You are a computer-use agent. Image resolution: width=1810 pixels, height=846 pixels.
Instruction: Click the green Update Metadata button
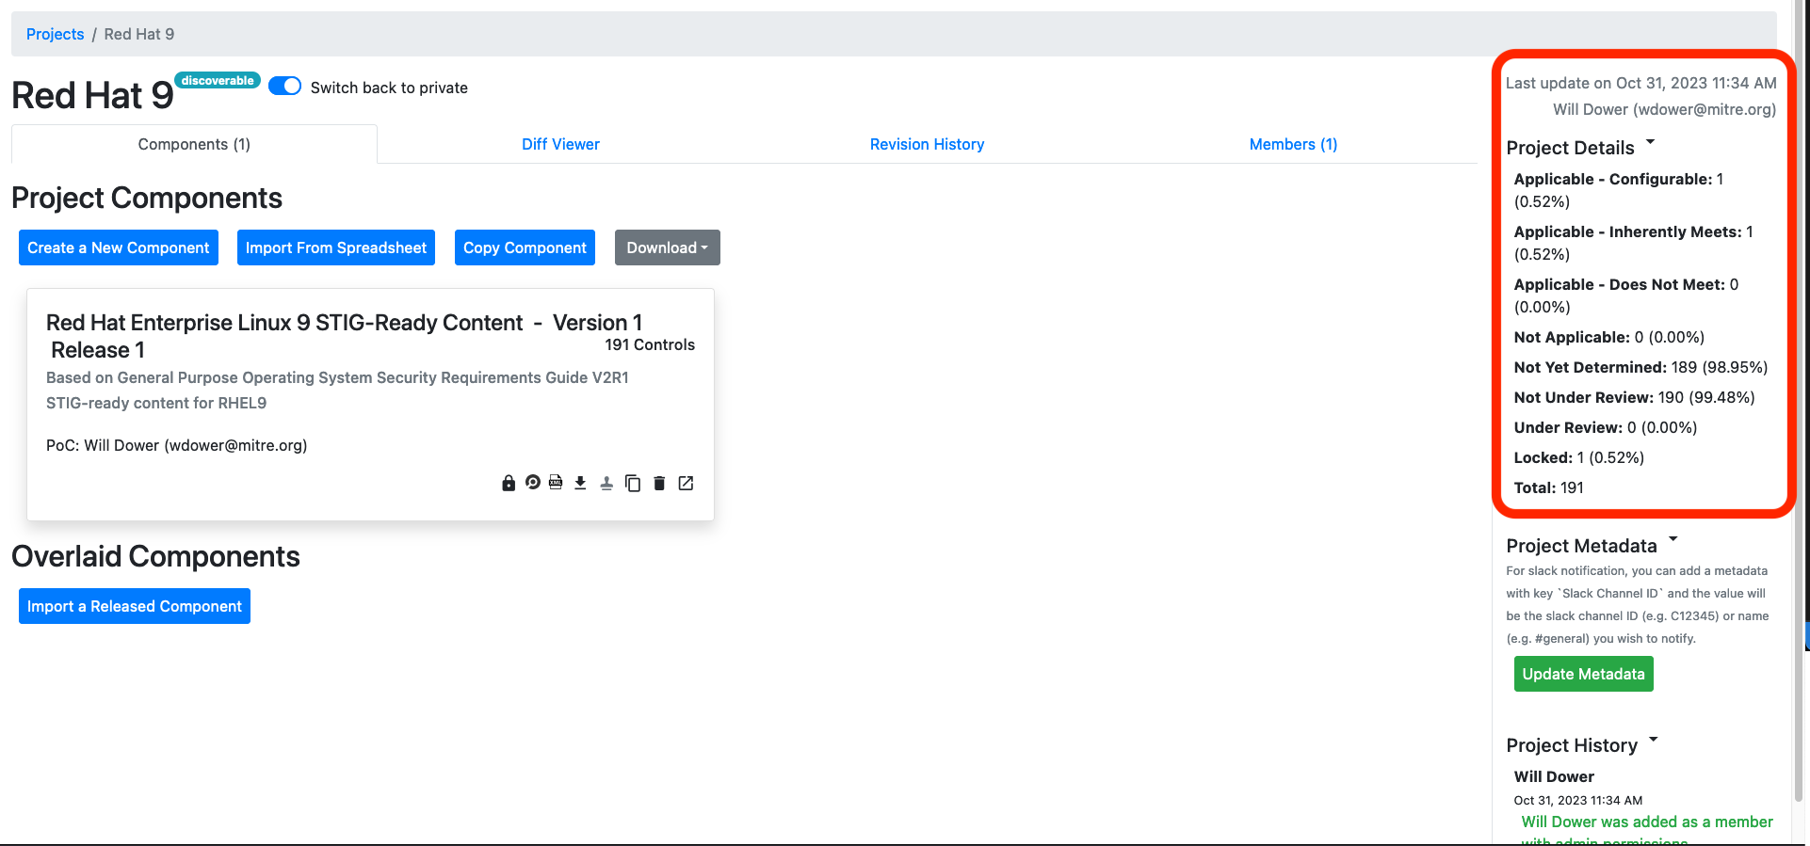(1583, 674)
